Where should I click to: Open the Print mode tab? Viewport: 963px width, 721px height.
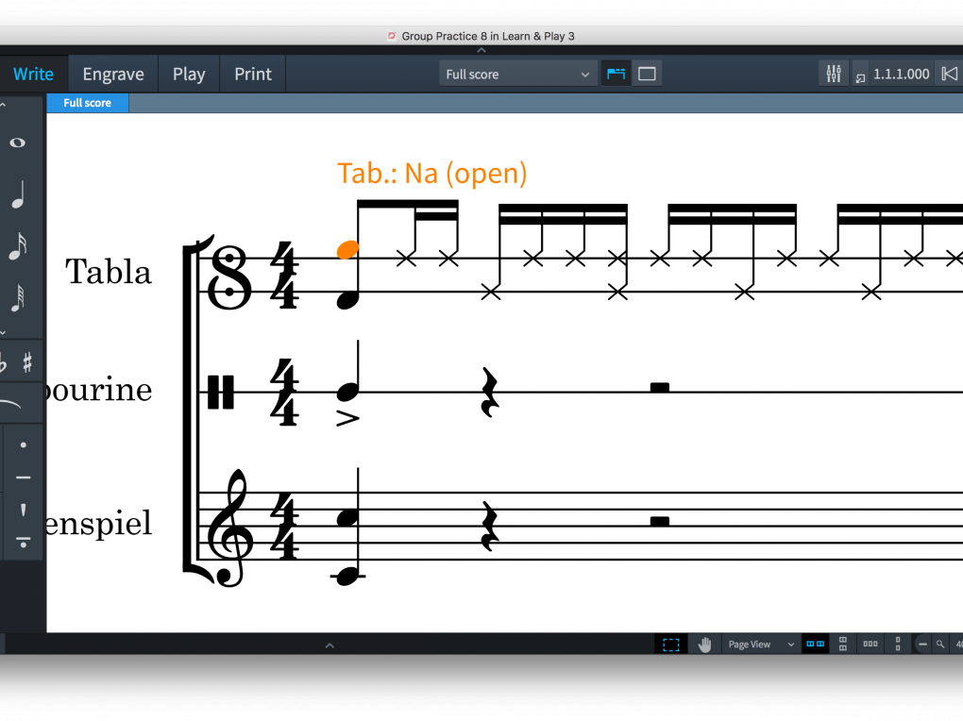pos(252,75)
